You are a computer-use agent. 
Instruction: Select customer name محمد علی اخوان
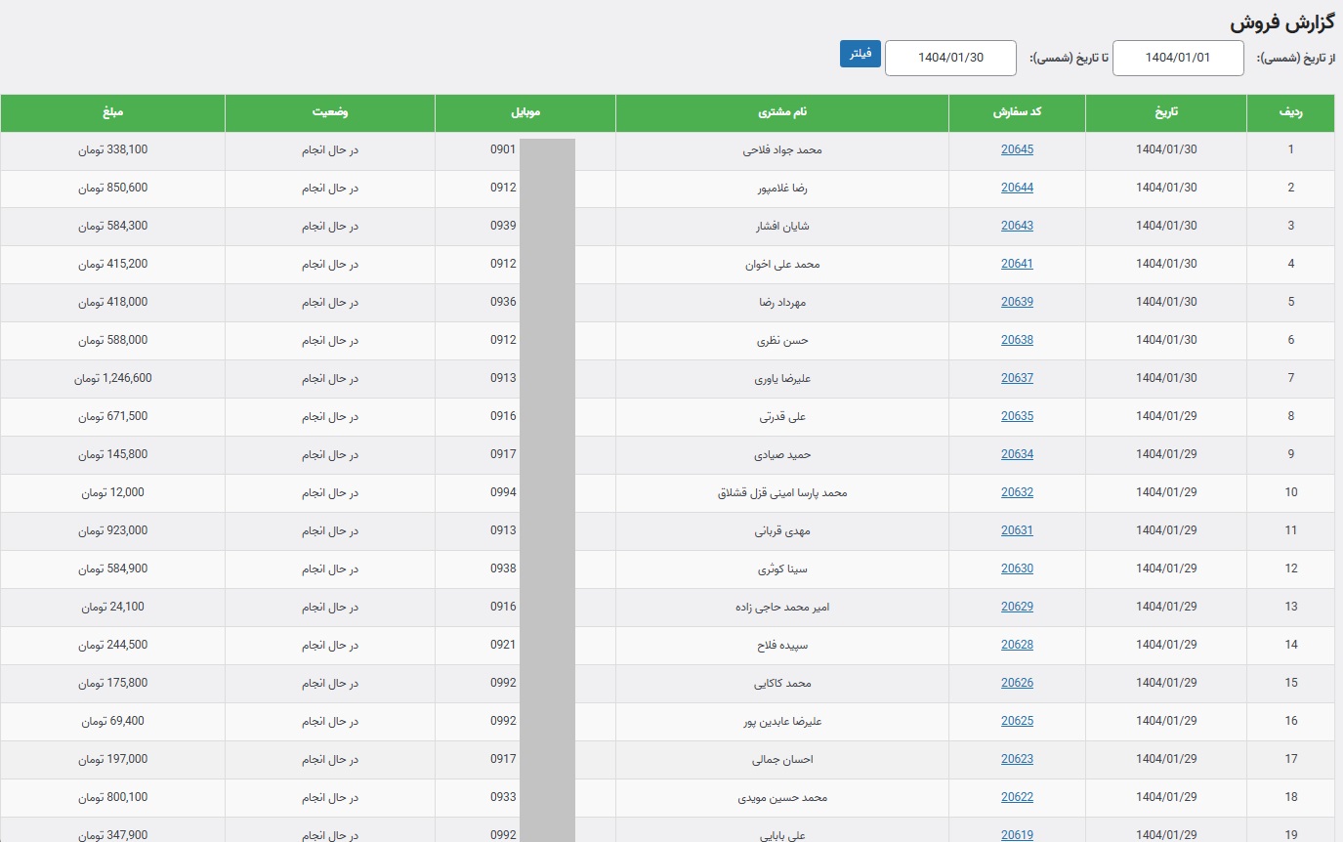pos(782,265)
